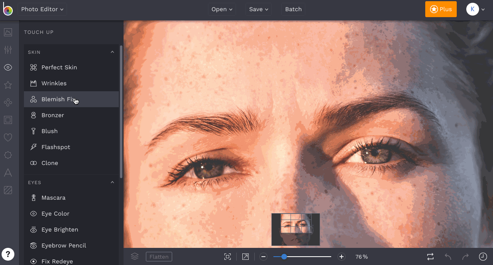This screenshot has width=493, height=265.
Task: Select the Mascara tool
Action: 71,198
